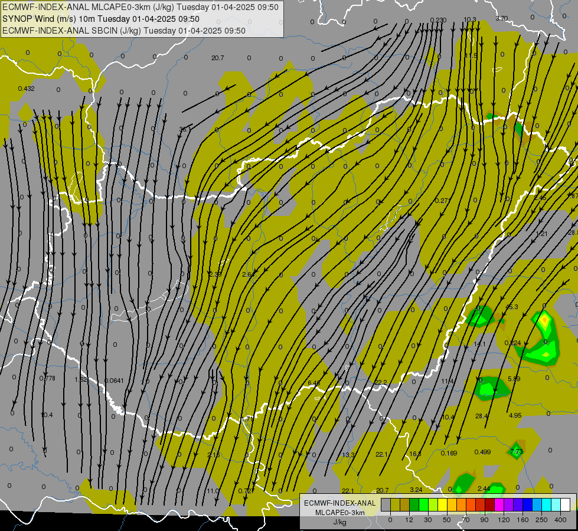The image size is (578, 531).
Task: Select the magenta legend swatch
Action: 499,504
